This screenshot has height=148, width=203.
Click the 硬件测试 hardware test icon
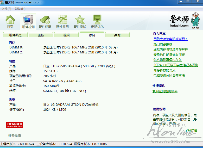(x=80, y=21)
